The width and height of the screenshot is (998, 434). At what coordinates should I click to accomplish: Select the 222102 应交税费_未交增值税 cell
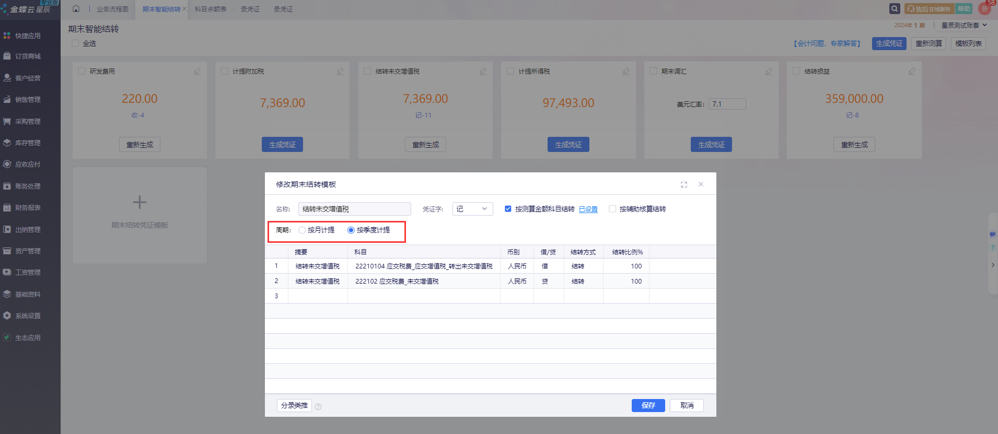pos(424,281)
